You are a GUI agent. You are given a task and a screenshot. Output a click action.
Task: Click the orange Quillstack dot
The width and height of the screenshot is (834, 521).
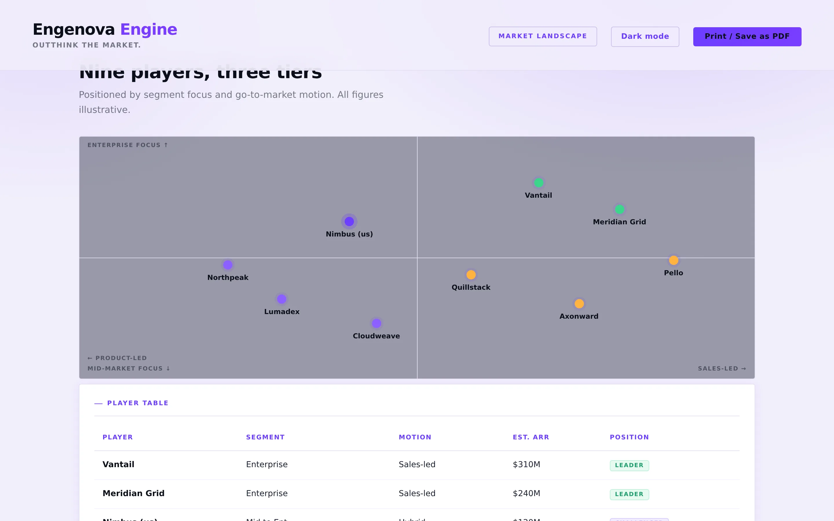pos(471,275)
